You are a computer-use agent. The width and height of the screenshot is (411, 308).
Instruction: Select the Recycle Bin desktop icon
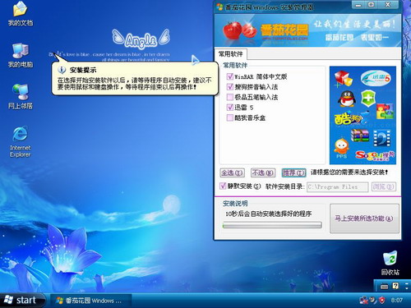390,264
